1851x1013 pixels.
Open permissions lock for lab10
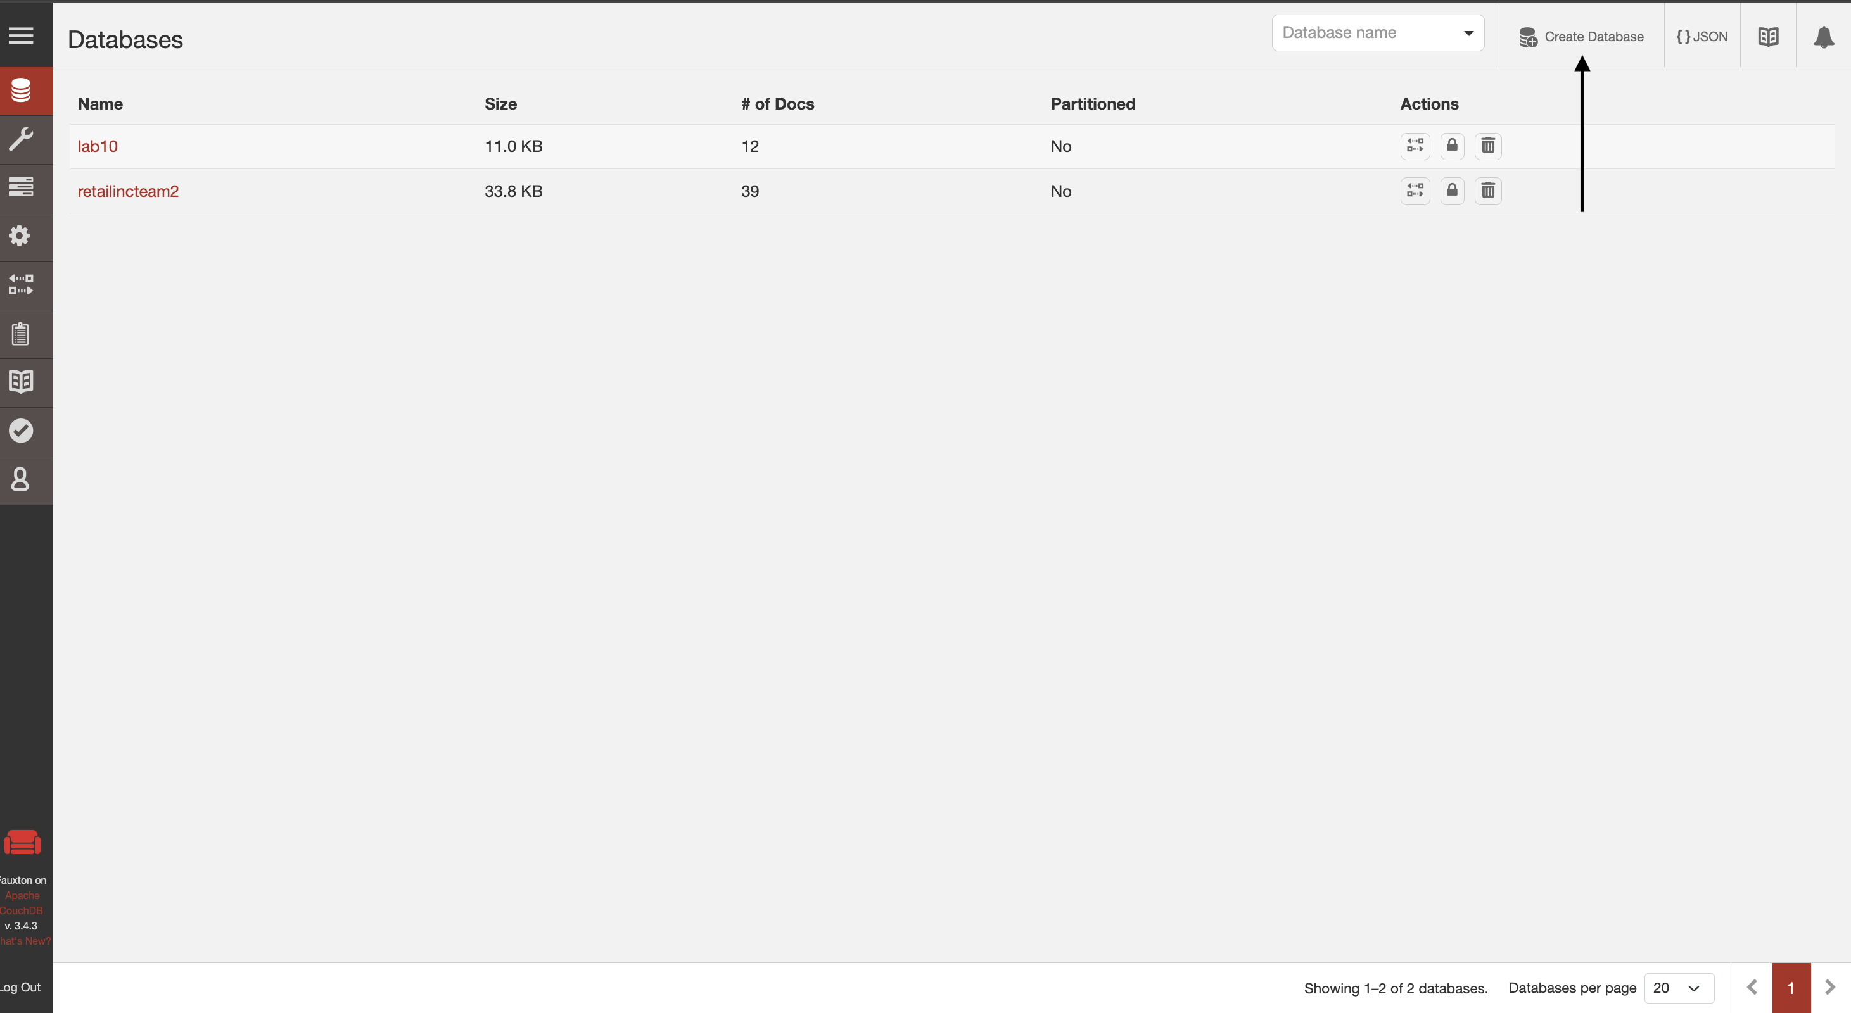[x=1451, y=146]
